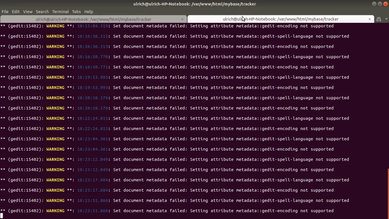Close the inactive left-hand terminal tab

182,19
